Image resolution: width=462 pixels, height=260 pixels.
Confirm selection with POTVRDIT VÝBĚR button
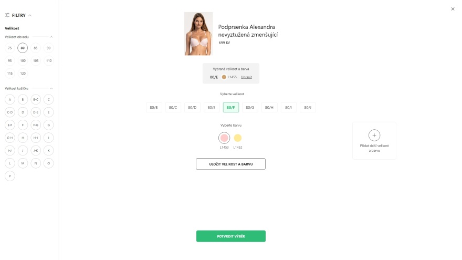click(x=231, y=236)
